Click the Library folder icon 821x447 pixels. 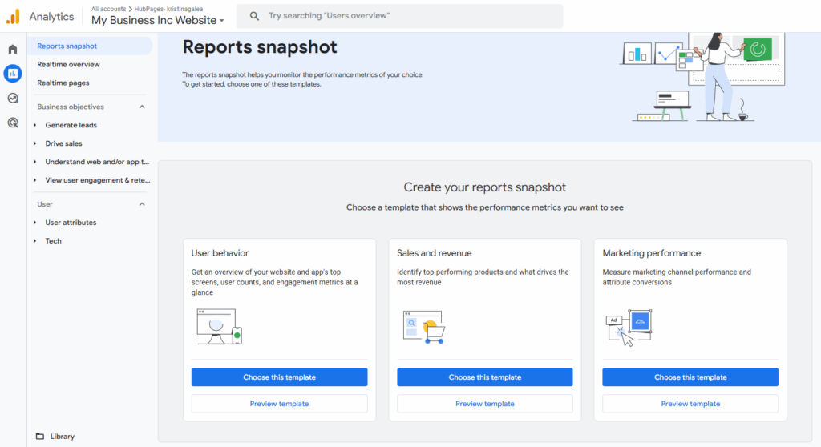point(40,436)
